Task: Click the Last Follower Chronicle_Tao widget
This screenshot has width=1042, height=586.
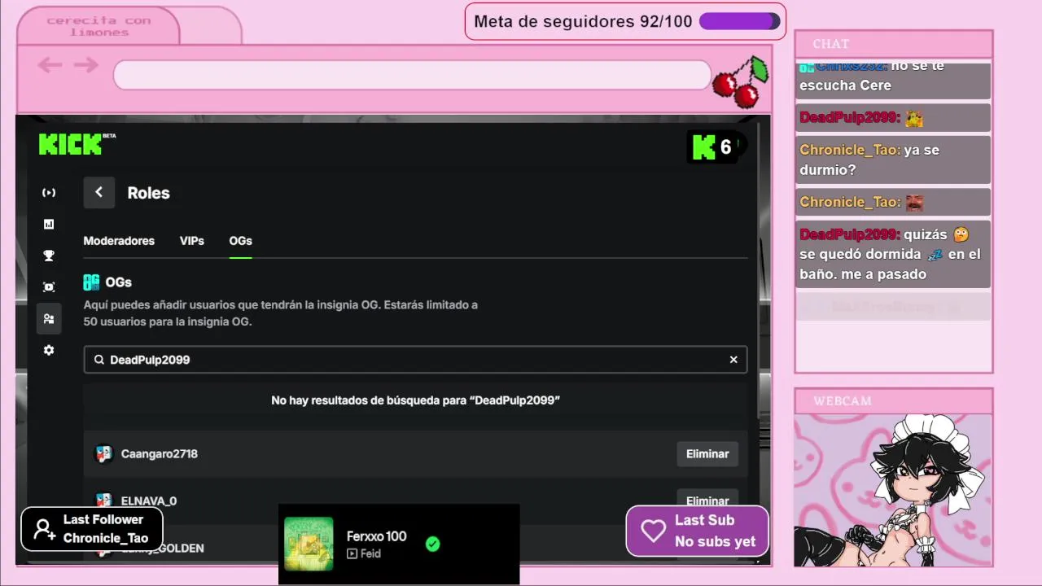Action: point(91,529)
